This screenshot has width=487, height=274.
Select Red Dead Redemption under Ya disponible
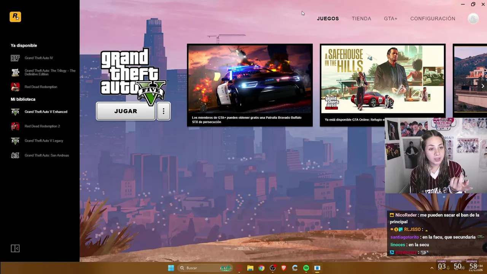coord(41,87)
